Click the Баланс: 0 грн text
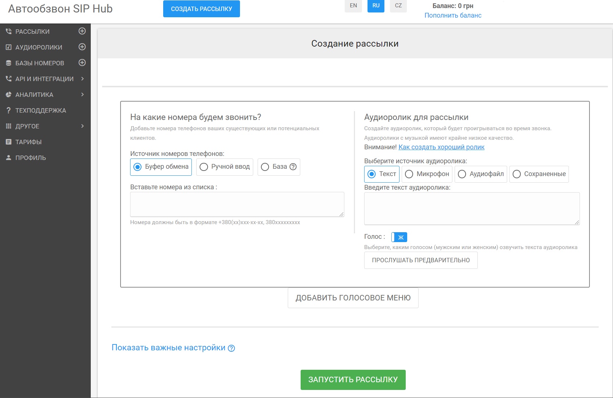Viewport: 613px width, 398px height. [x=453, y=6]
